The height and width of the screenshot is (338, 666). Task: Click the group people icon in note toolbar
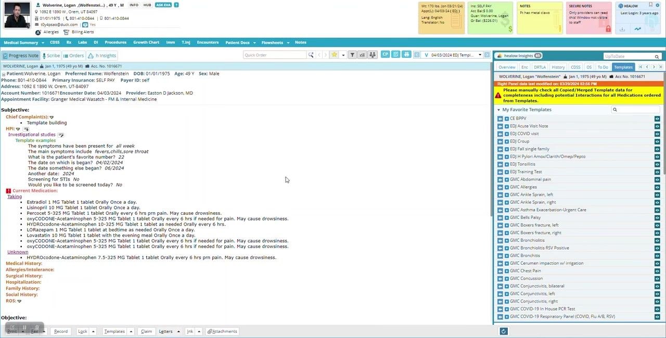[x=372, y=55]
